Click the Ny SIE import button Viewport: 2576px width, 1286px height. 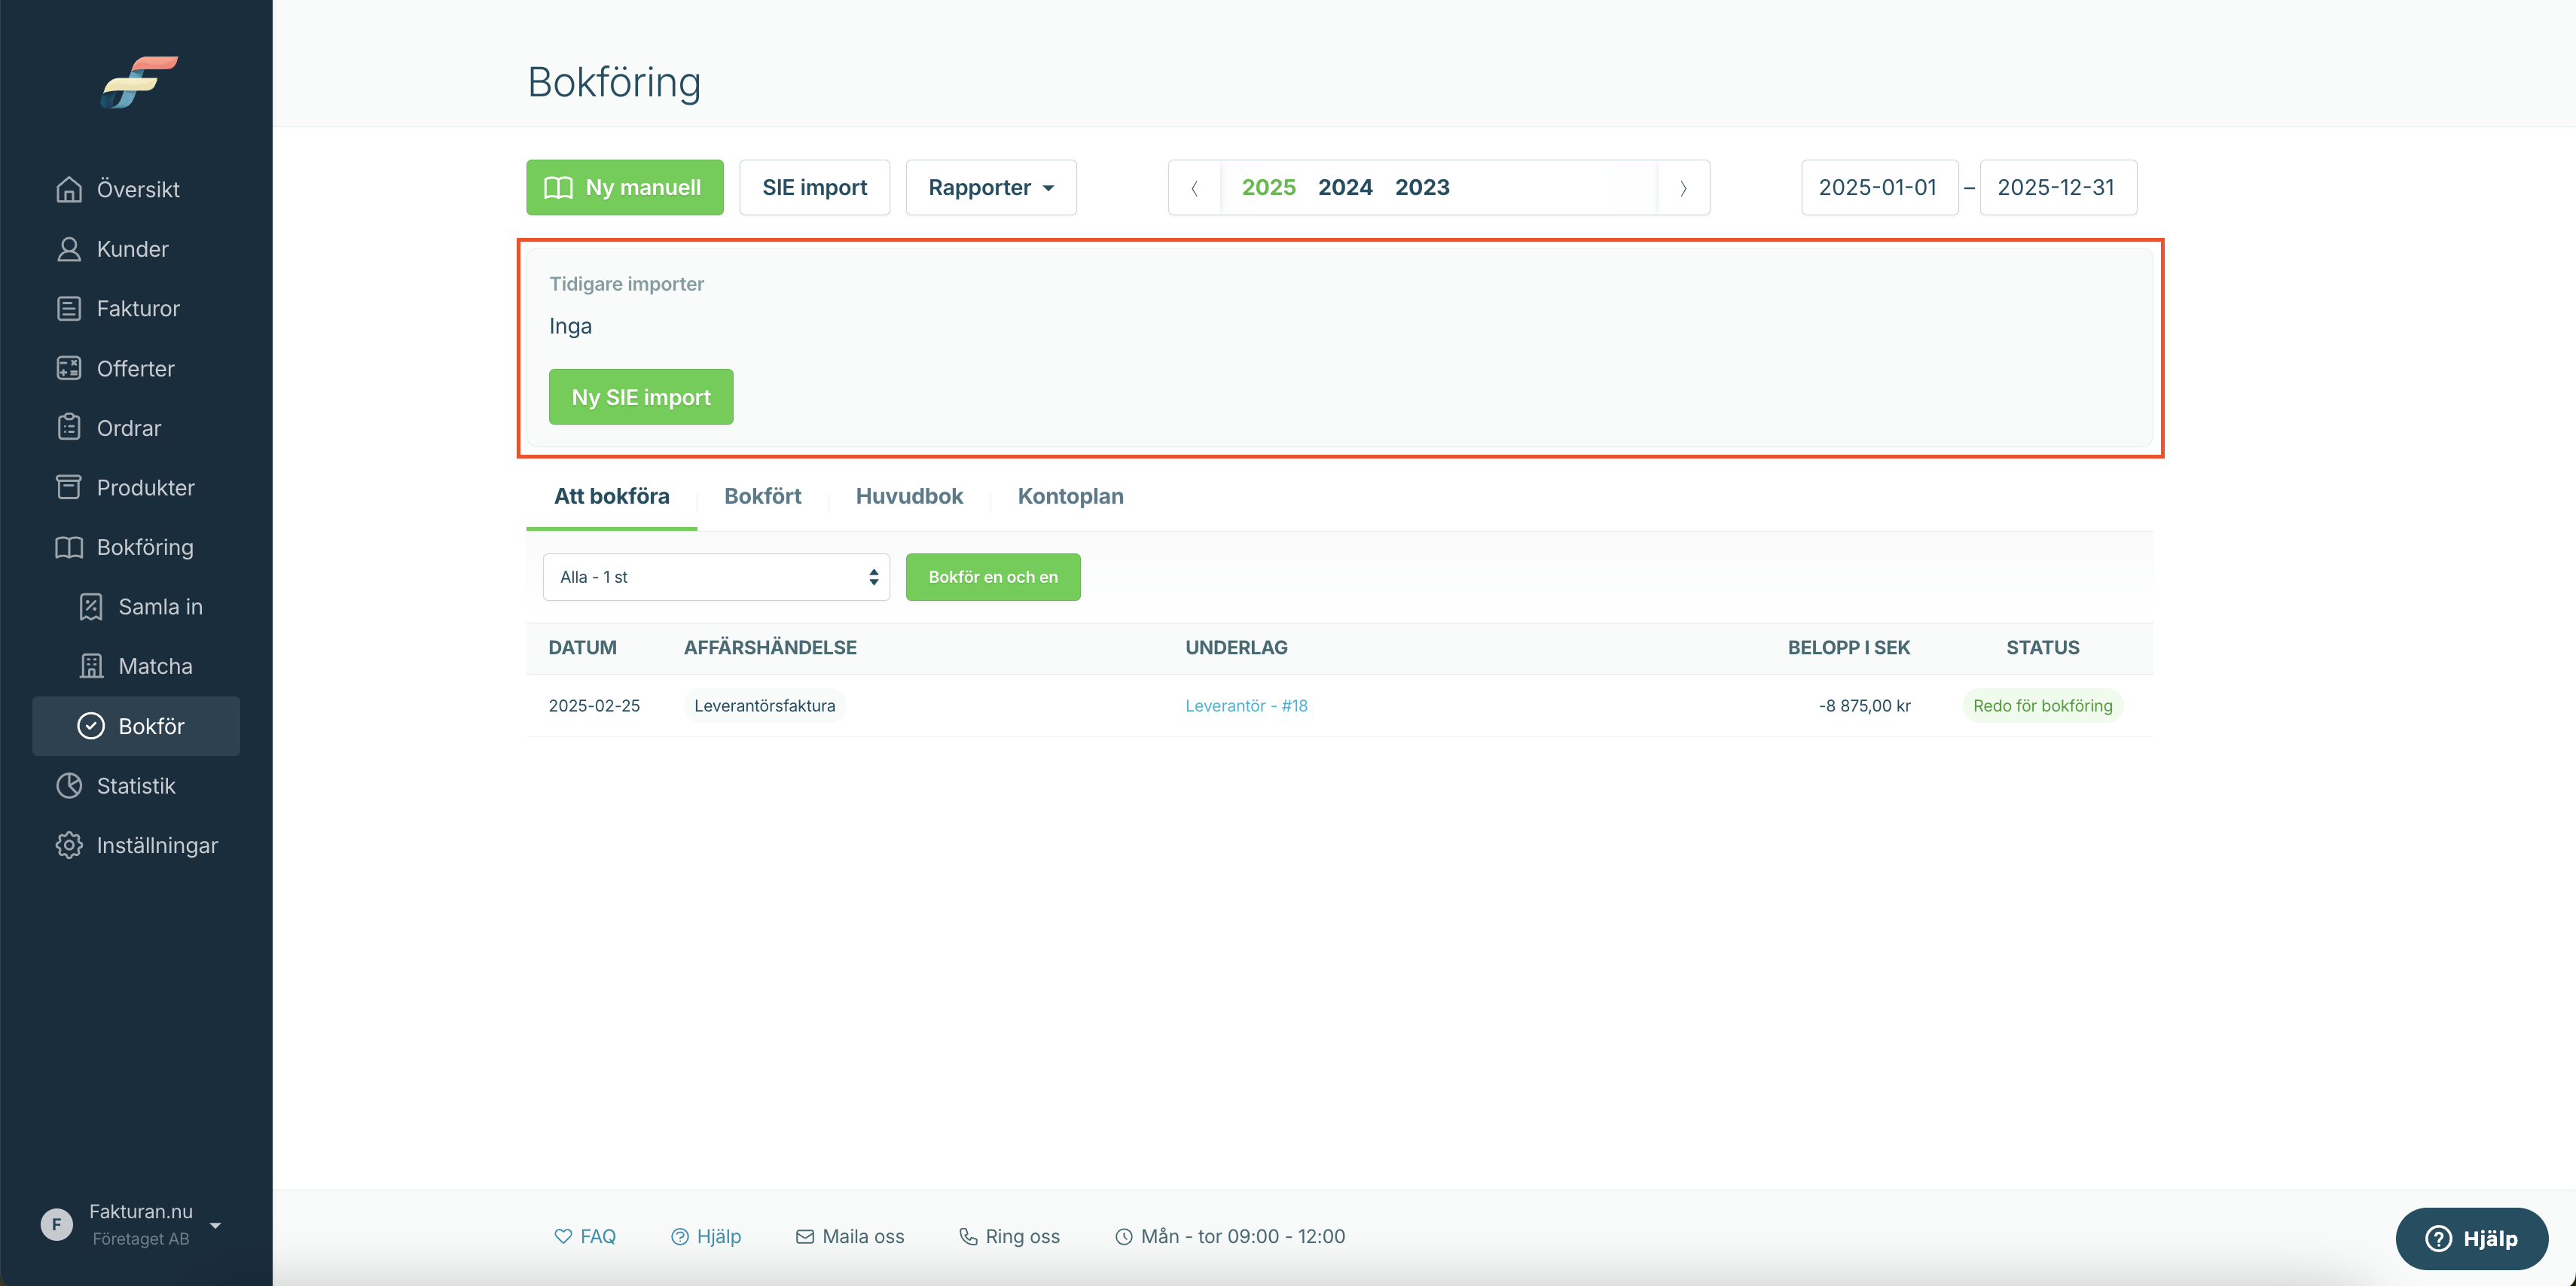[x=641, y=397]
